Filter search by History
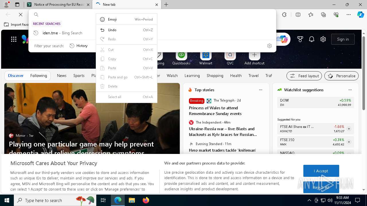Screen dimensions: 367x206 (x=79, y=46)
